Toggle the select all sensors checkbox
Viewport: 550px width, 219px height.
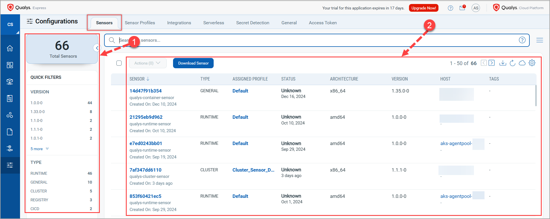(x=119, y=63)
